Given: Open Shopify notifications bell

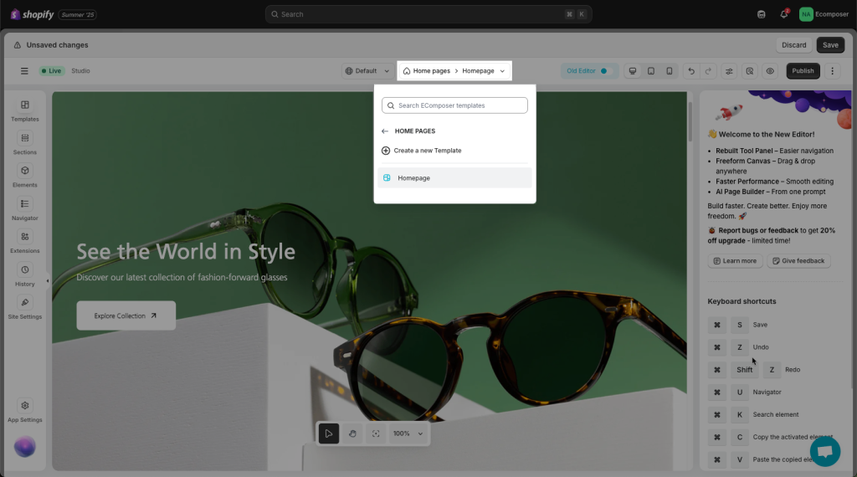Looking at the screenshot, I should [x=783, y=14].
